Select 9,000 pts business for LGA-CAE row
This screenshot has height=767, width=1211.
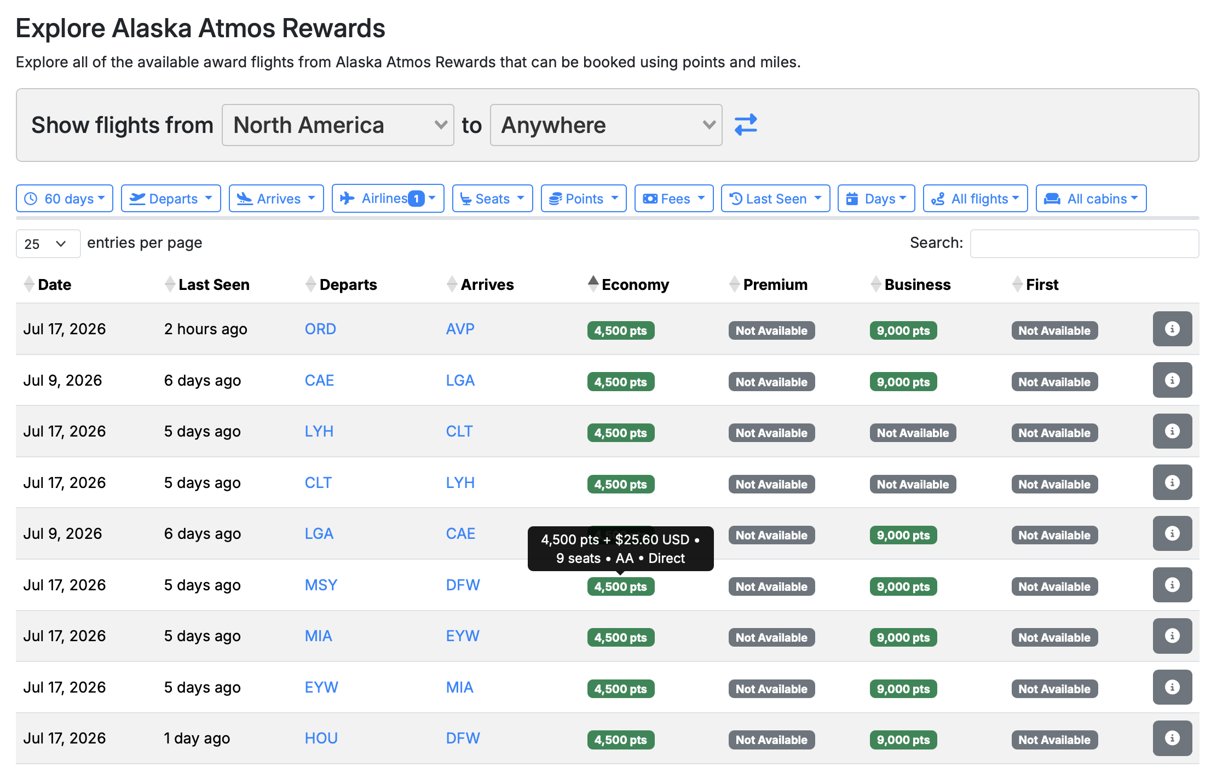click(903, 535)
